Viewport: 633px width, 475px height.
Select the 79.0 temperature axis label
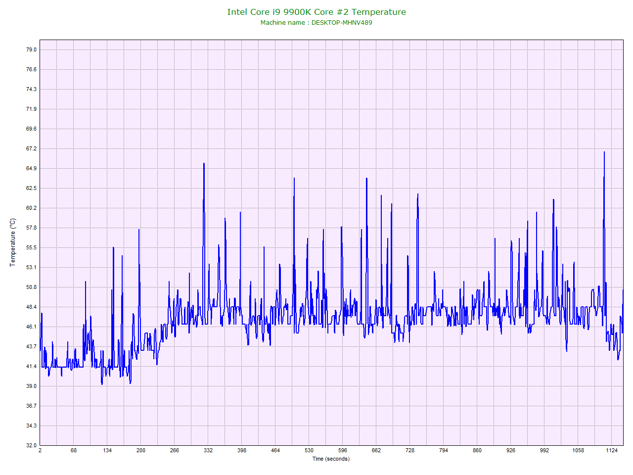(x=32, y=49)
